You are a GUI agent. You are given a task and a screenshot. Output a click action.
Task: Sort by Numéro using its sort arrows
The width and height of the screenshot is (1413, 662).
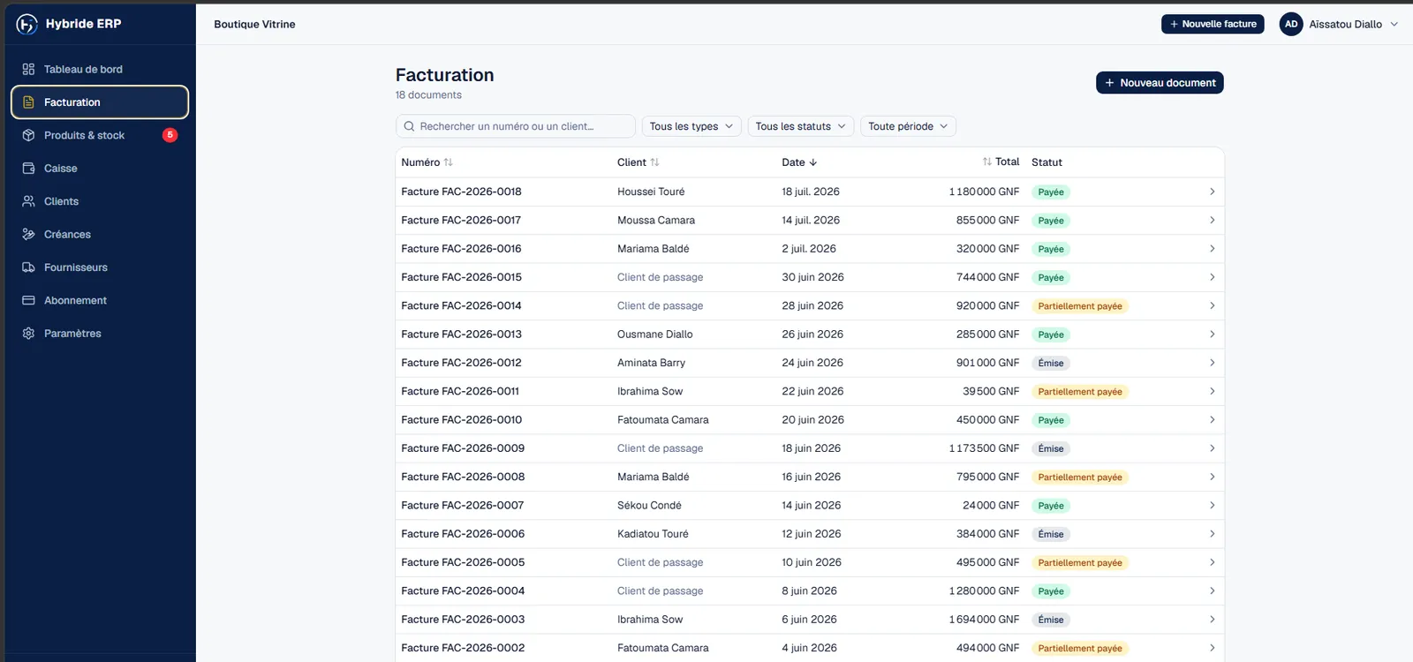coord(448,162)
